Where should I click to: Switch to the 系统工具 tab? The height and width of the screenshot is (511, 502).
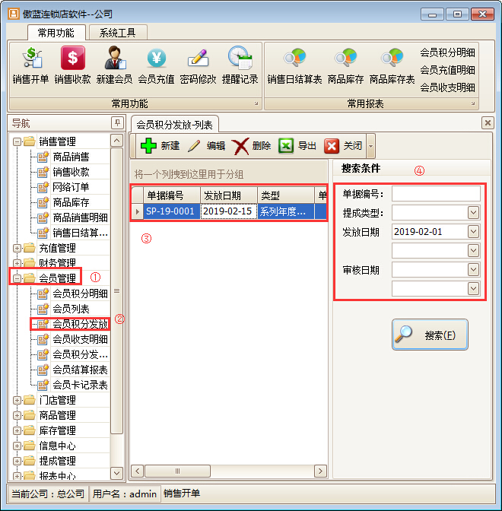pos(117,33)
